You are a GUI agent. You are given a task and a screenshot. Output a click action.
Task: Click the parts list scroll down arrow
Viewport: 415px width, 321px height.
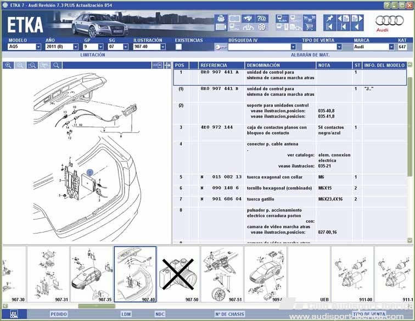(410, 240)
